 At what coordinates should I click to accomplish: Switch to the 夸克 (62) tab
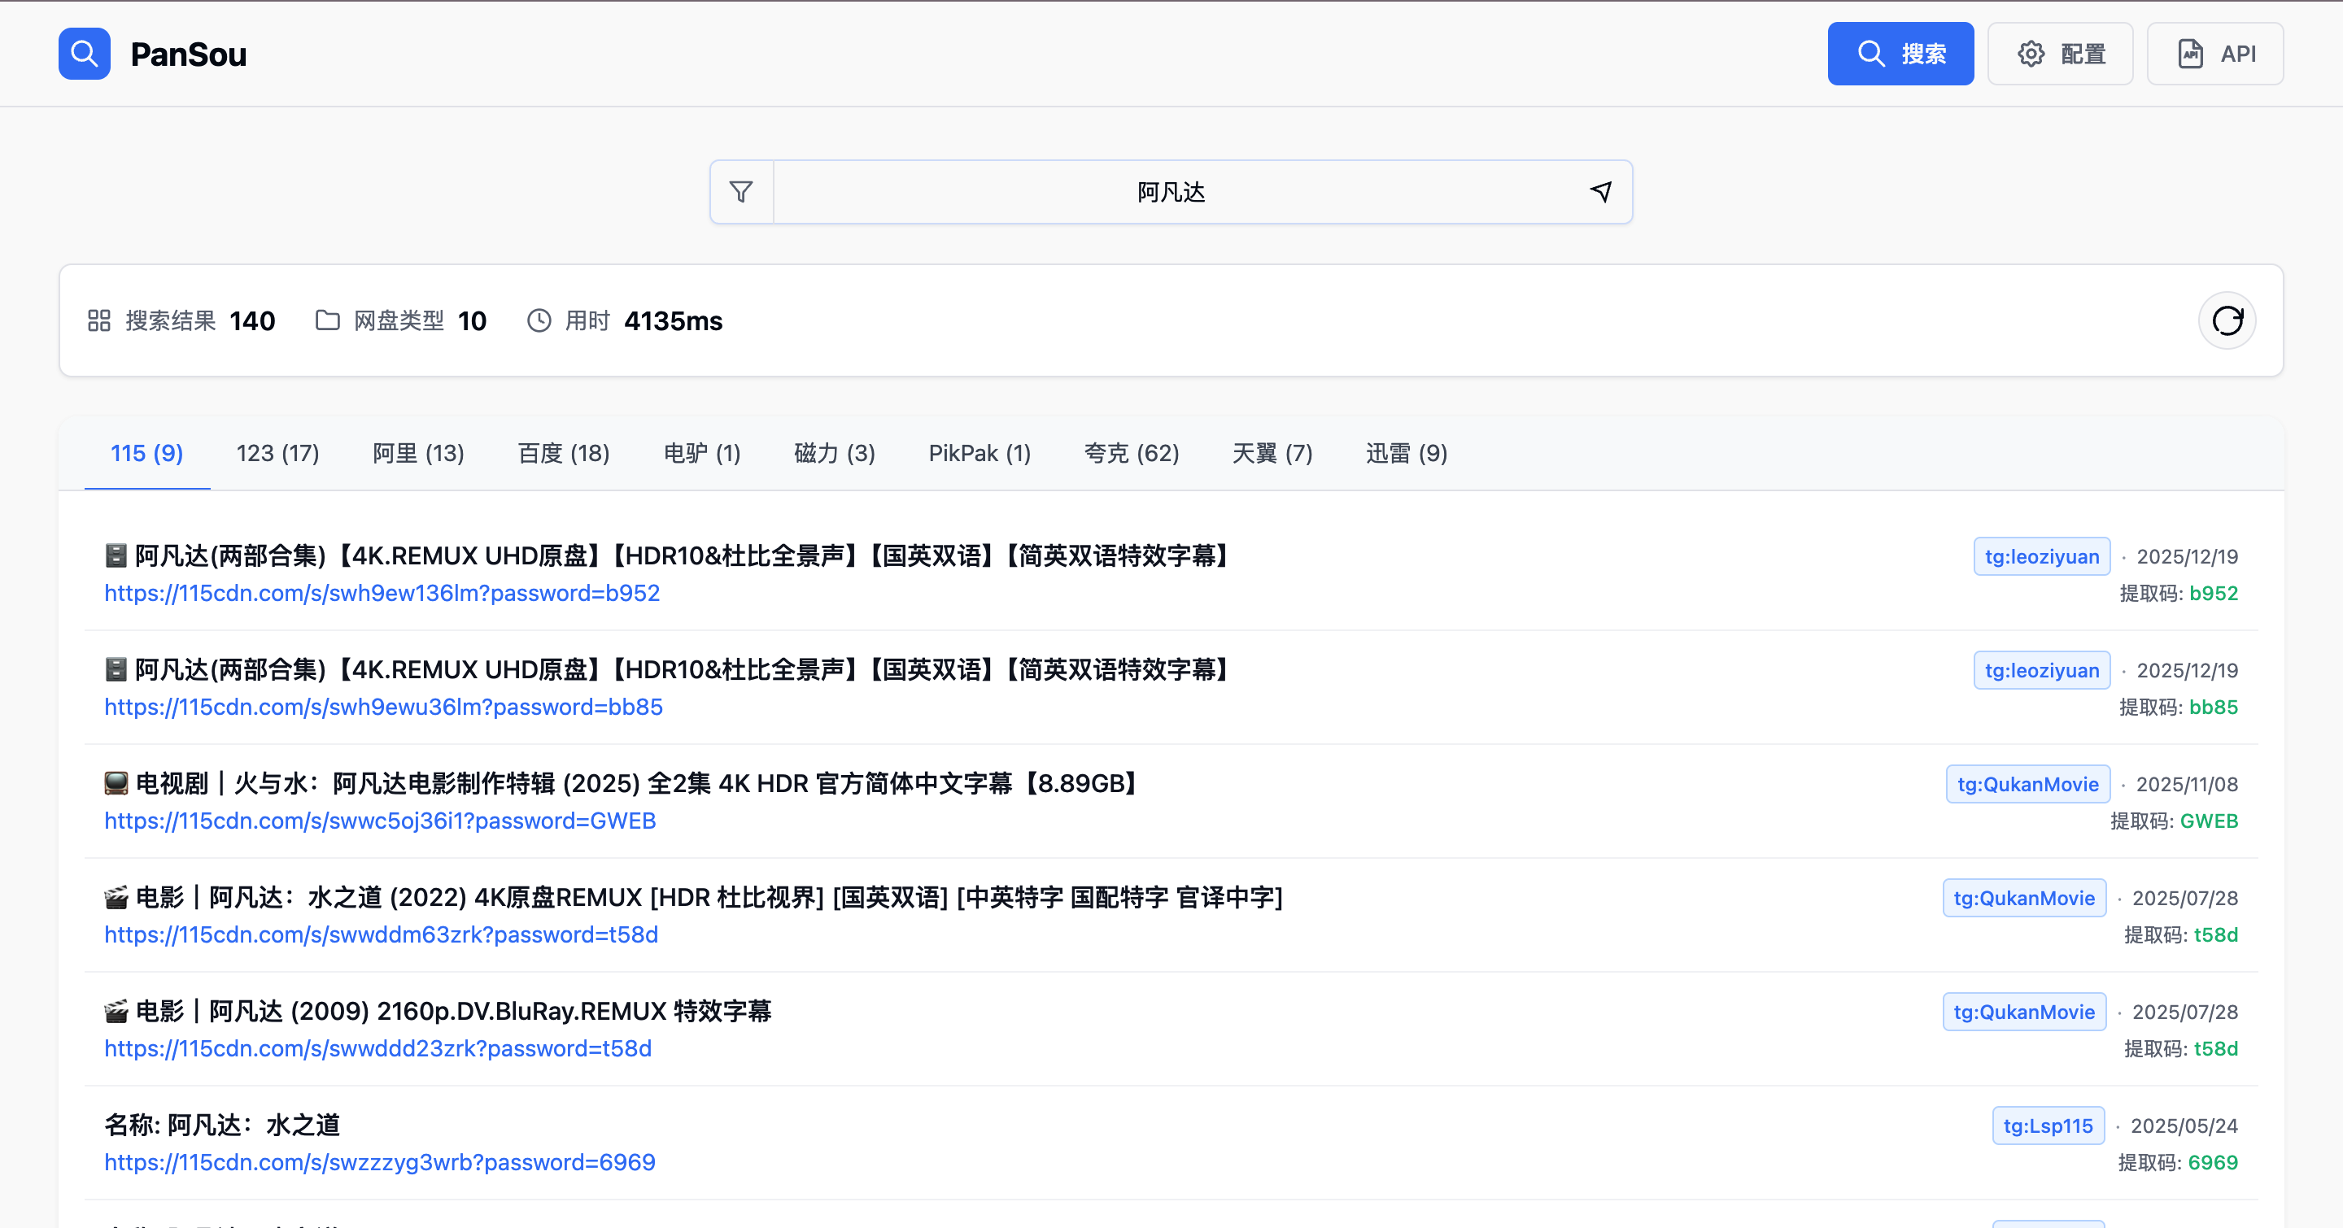click(1131, 453)
